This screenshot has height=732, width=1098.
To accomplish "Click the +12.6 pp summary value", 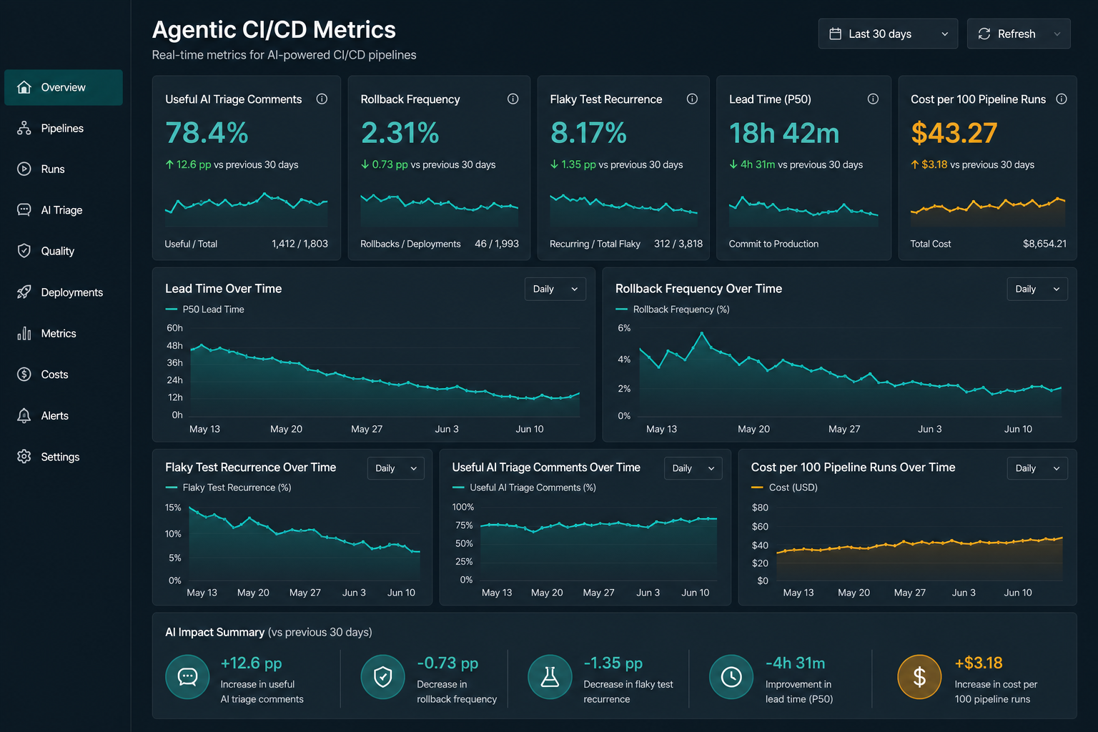I will (x=251, y=663).
